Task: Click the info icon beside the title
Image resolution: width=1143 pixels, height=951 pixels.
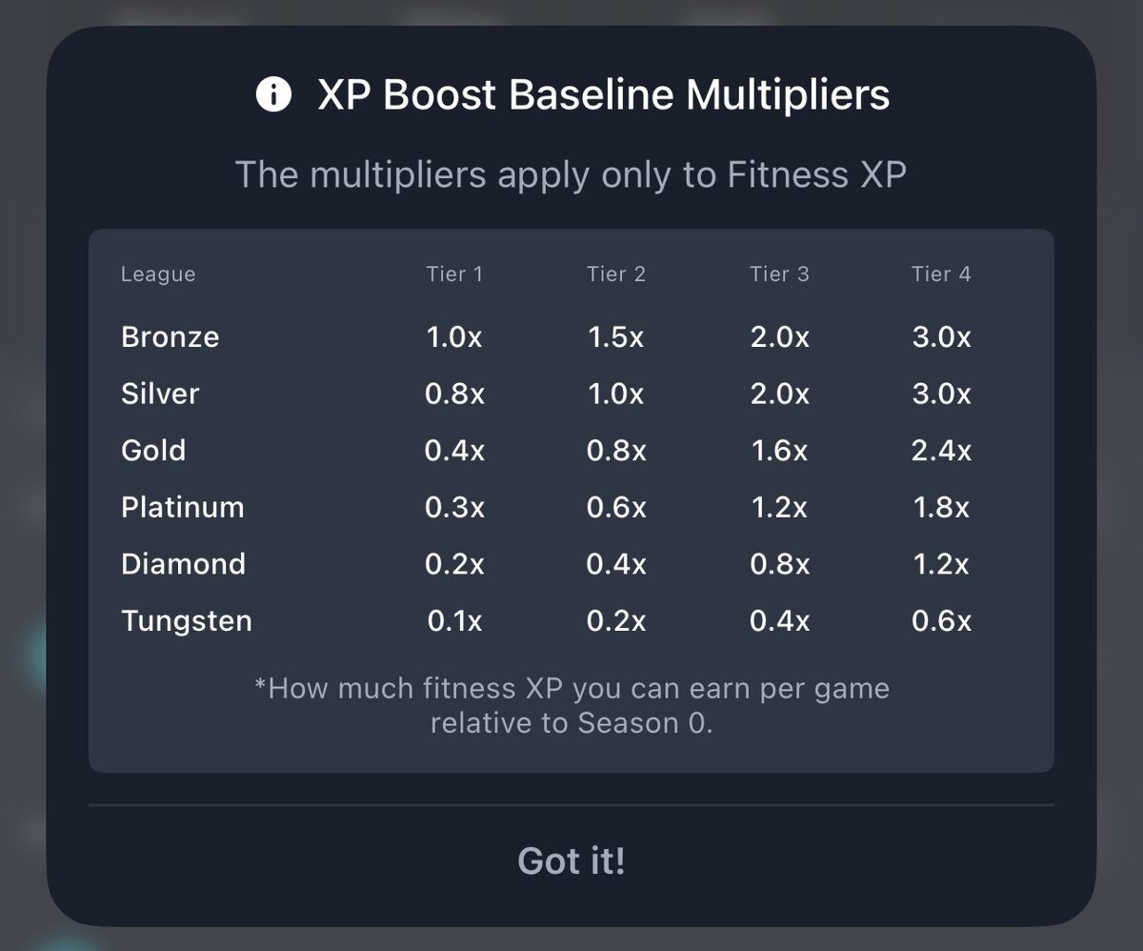Action: tap(273, 95)
